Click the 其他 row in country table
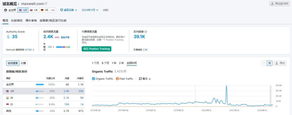The width and height of the screenshot is (292, 115). coord(44,111)
